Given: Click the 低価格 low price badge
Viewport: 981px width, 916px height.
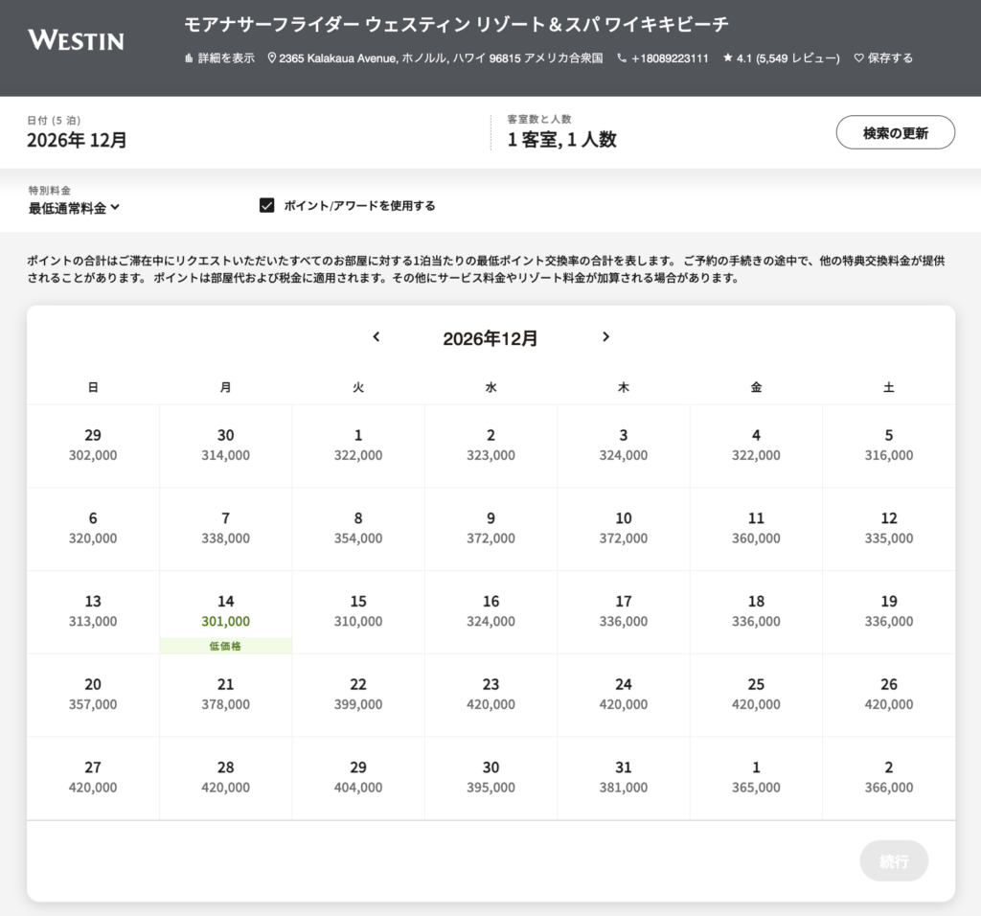Looking at the screenshot, I should click(225, 646).
